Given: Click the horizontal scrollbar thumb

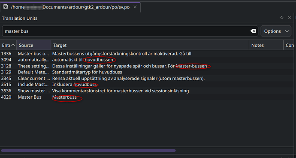Looking at the screenshot, I should [88, 150].
